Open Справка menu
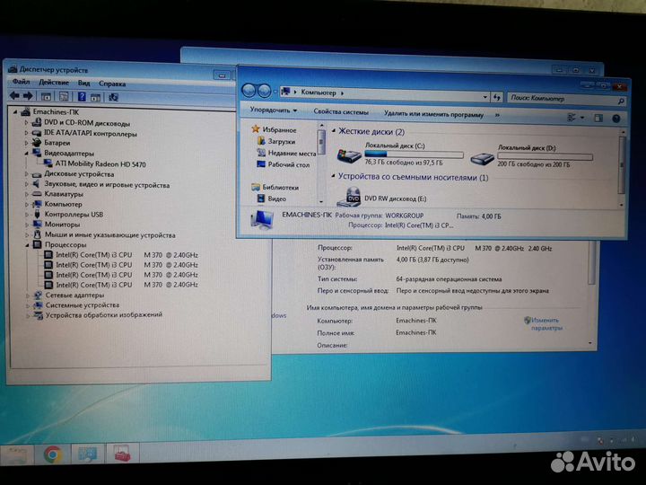This screenshot has height=485, width=646. pyautogui.click(x=112, y=84)
